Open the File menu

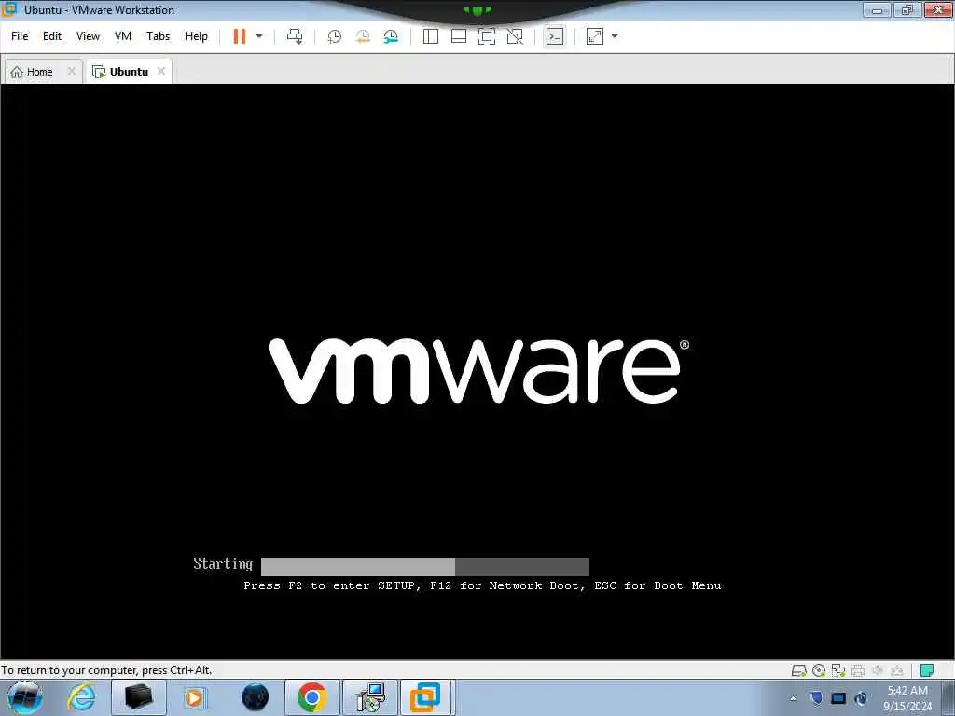click(20, 36)
